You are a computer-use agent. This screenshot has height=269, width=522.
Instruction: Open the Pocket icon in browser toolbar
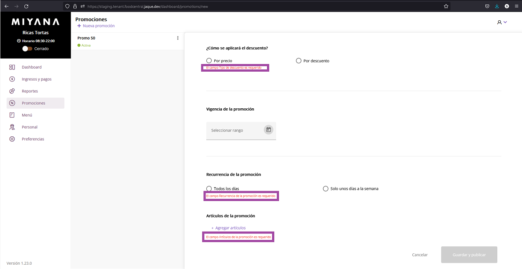click(x=487, y=6)
